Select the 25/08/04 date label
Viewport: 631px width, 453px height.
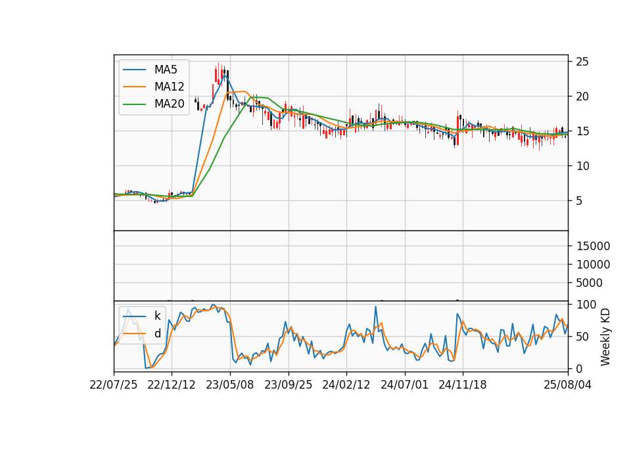point(567,385)
